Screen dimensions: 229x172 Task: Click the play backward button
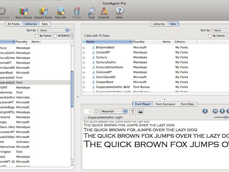coord(222,111)
